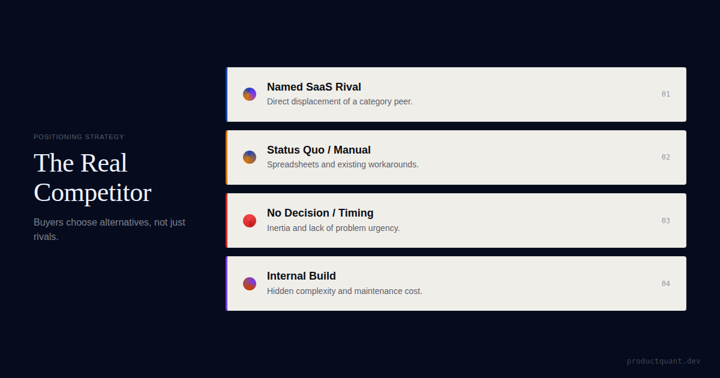Click the icon beside Internal Build
The image size is (720, 378).
coord(250,284)
